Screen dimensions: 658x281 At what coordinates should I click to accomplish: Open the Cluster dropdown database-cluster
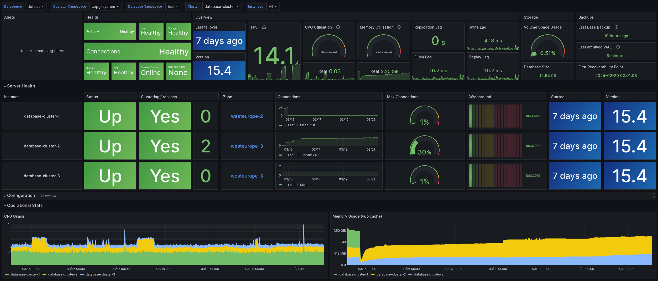tap(221, 6)
